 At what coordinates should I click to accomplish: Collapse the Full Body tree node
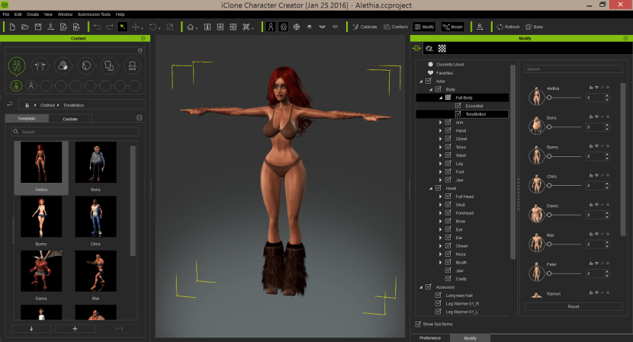coord(440,97)
